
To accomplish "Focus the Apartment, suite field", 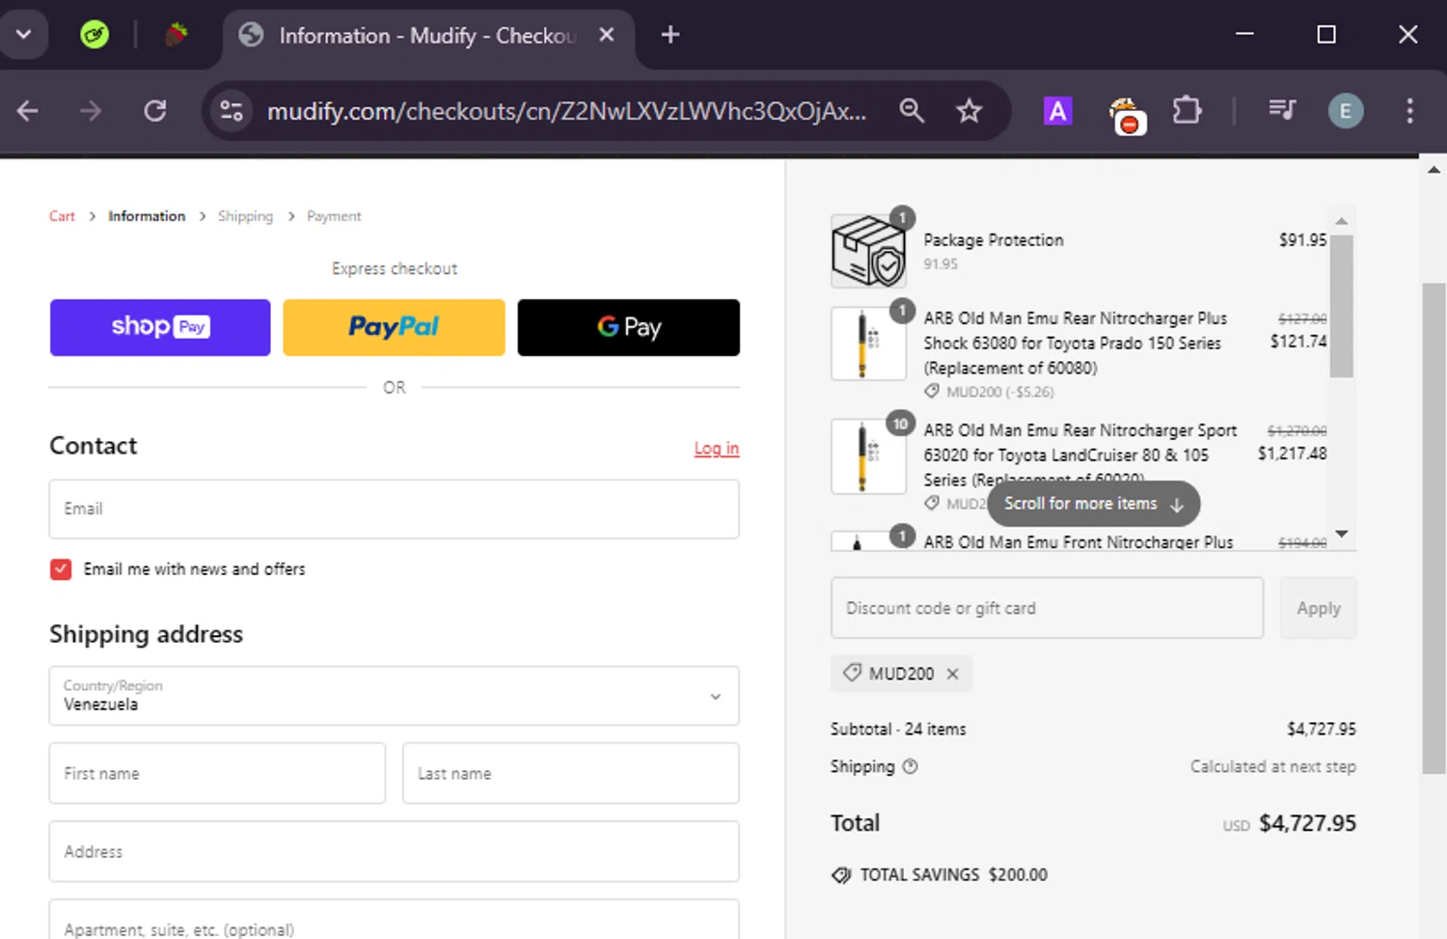I will pyautogui.click(x=394, y=922).
